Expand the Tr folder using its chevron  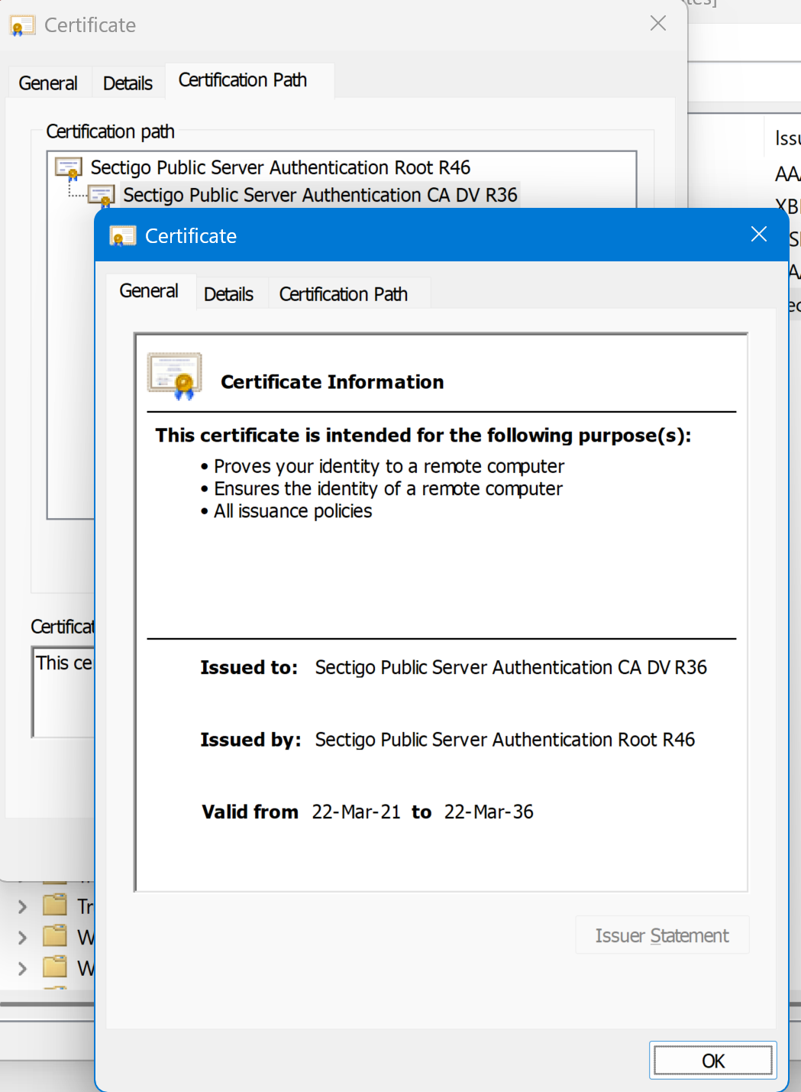coord(22,907)
